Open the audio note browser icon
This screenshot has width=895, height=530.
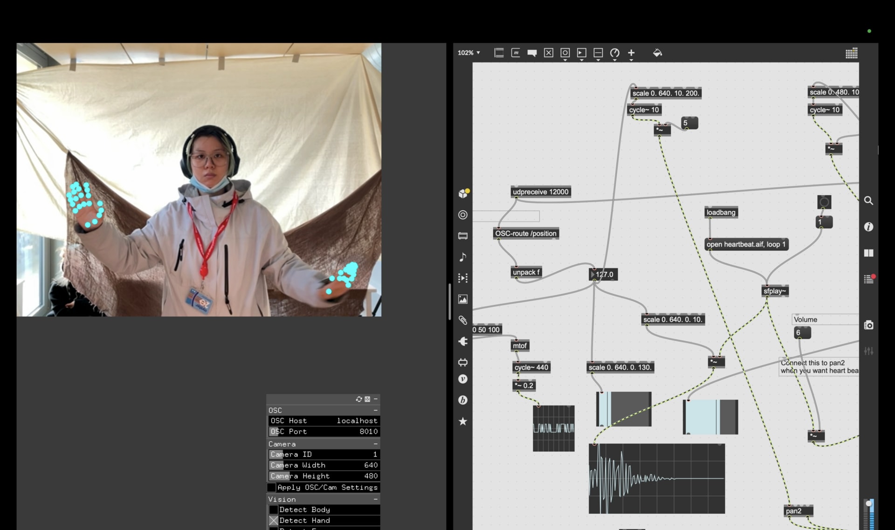[x=463, y=257]
